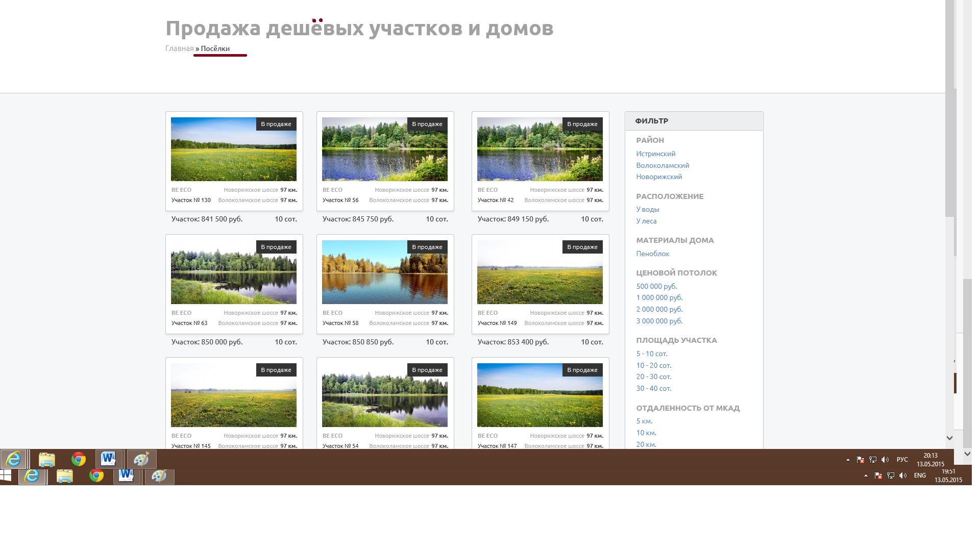Go to Главная in the breadcrumb

pos(179,48)
